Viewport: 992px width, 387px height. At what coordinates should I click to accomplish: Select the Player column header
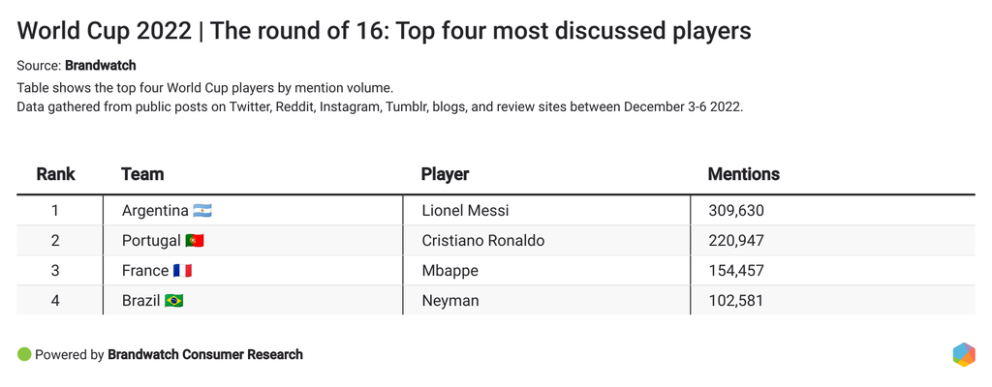(445, 174)
